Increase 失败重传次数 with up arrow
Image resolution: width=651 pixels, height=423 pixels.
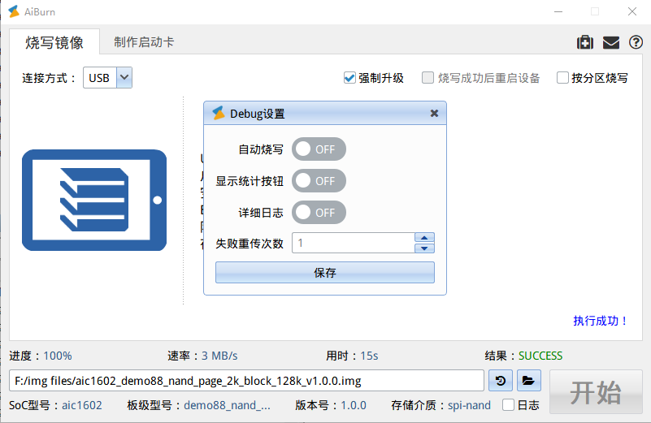[424, 238]
